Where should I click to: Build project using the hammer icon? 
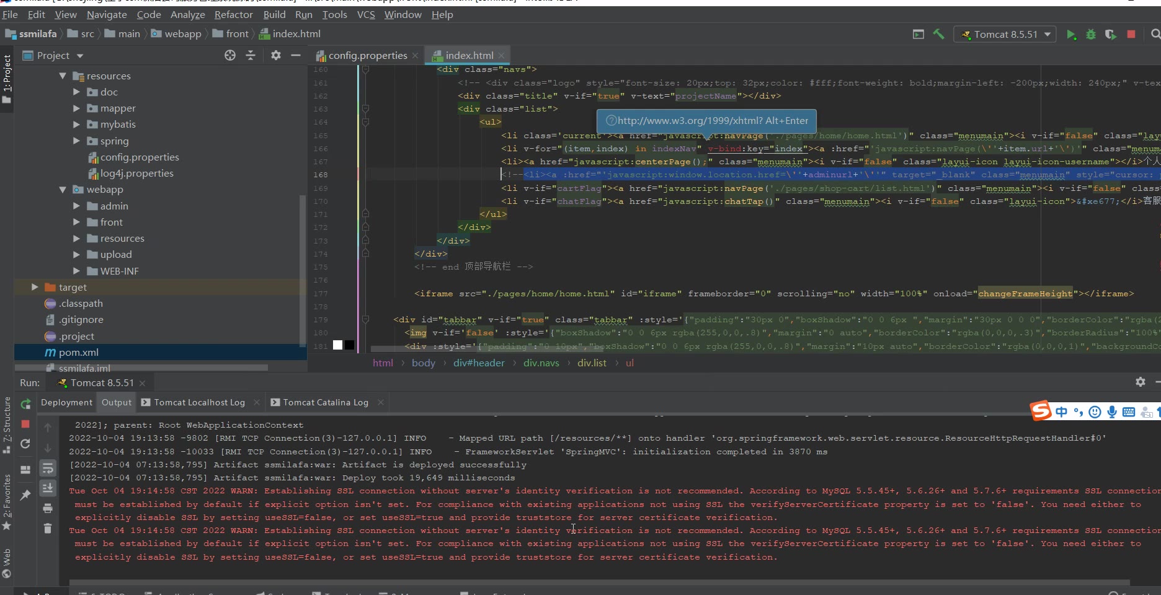coord(939,35)
